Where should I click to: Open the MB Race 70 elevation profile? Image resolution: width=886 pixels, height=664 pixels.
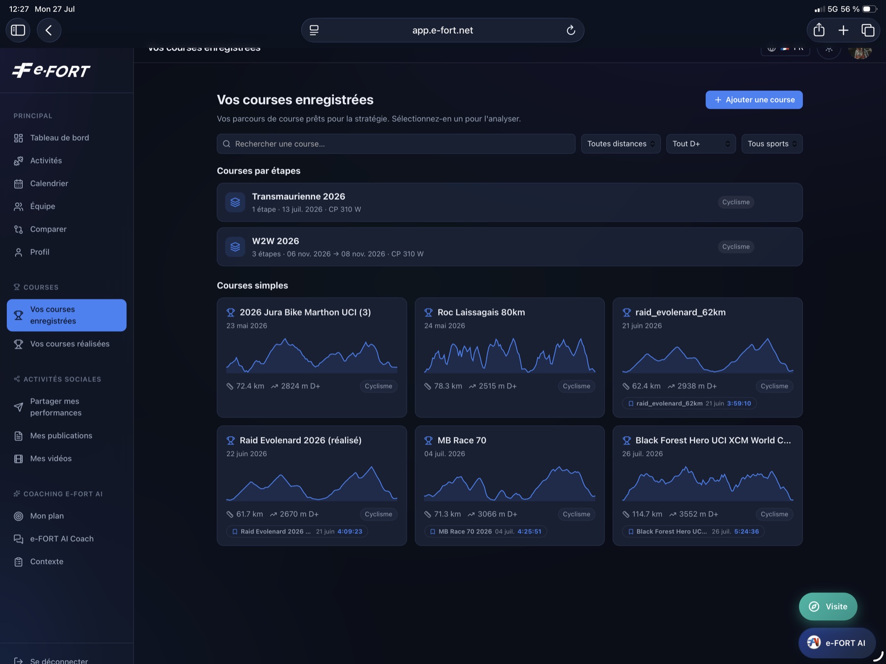point(509,483)
